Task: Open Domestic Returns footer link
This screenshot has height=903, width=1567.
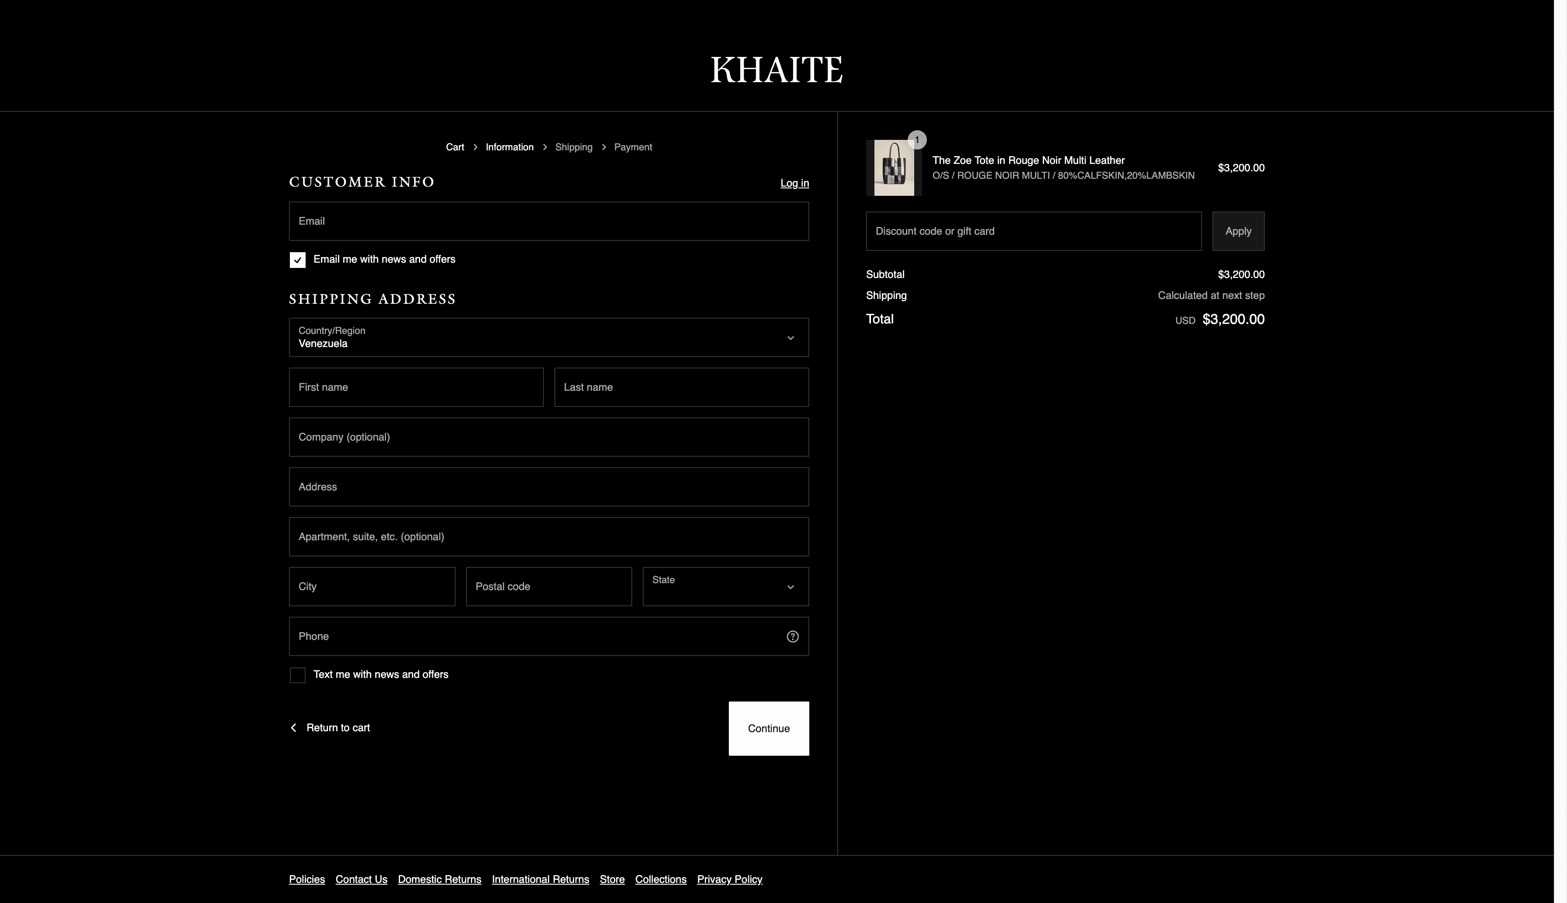Action: coord(440,879)
